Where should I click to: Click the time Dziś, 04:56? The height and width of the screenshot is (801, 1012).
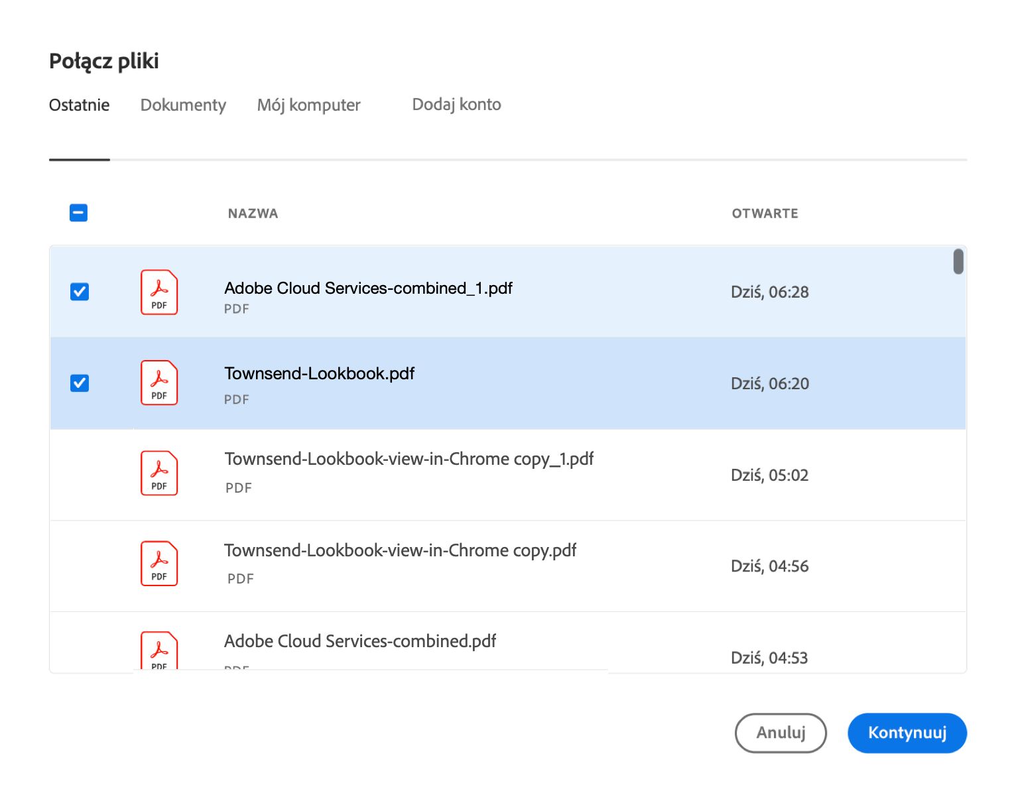tap(770, 566)
